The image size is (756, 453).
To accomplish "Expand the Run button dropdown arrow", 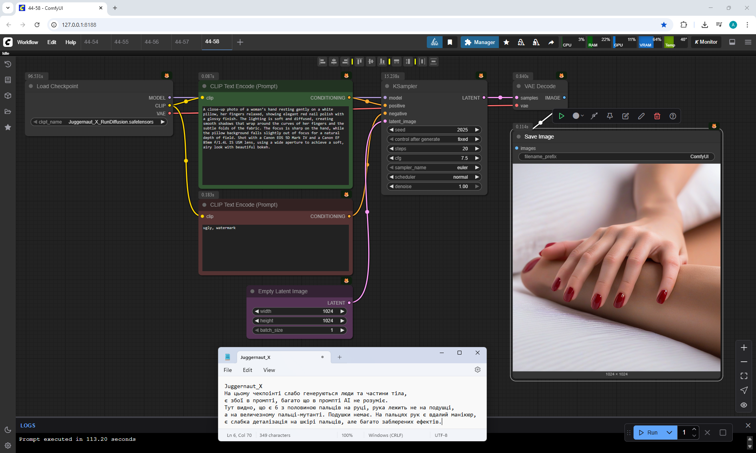I will tap(669, 433).
